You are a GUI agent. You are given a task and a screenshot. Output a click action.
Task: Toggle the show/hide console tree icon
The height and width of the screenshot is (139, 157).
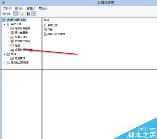coord(16,14)
